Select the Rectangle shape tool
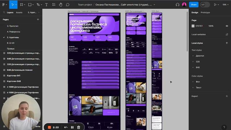The image size is (231, 130). 30,5
